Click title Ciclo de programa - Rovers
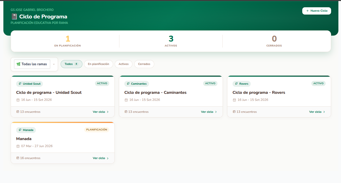341x183 pixels. (259, 93)
